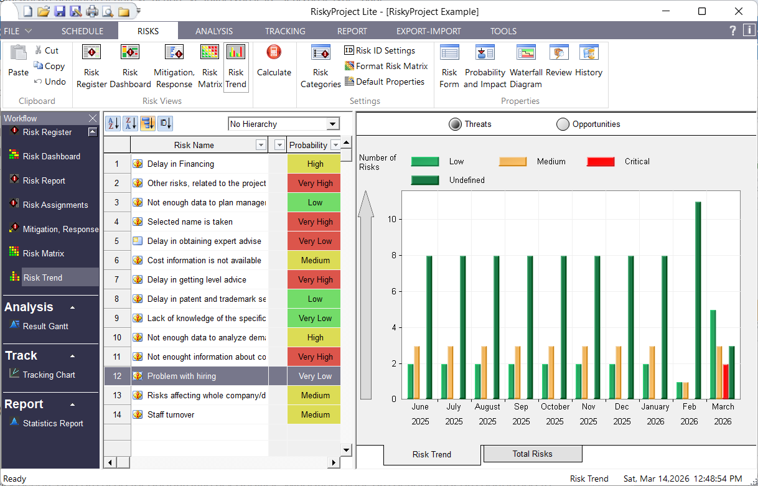
Task: Open Statistics Report in workflow panel
Action: [53, 423]
